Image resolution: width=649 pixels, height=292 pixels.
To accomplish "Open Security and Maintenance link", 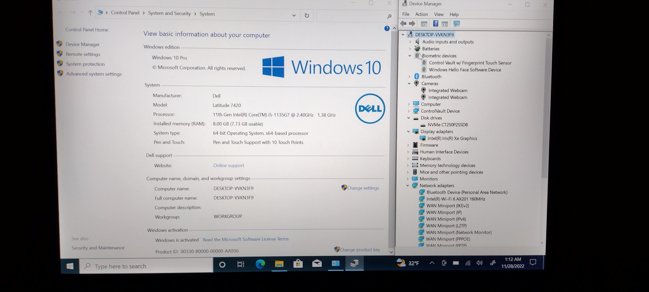I will 98,248.
